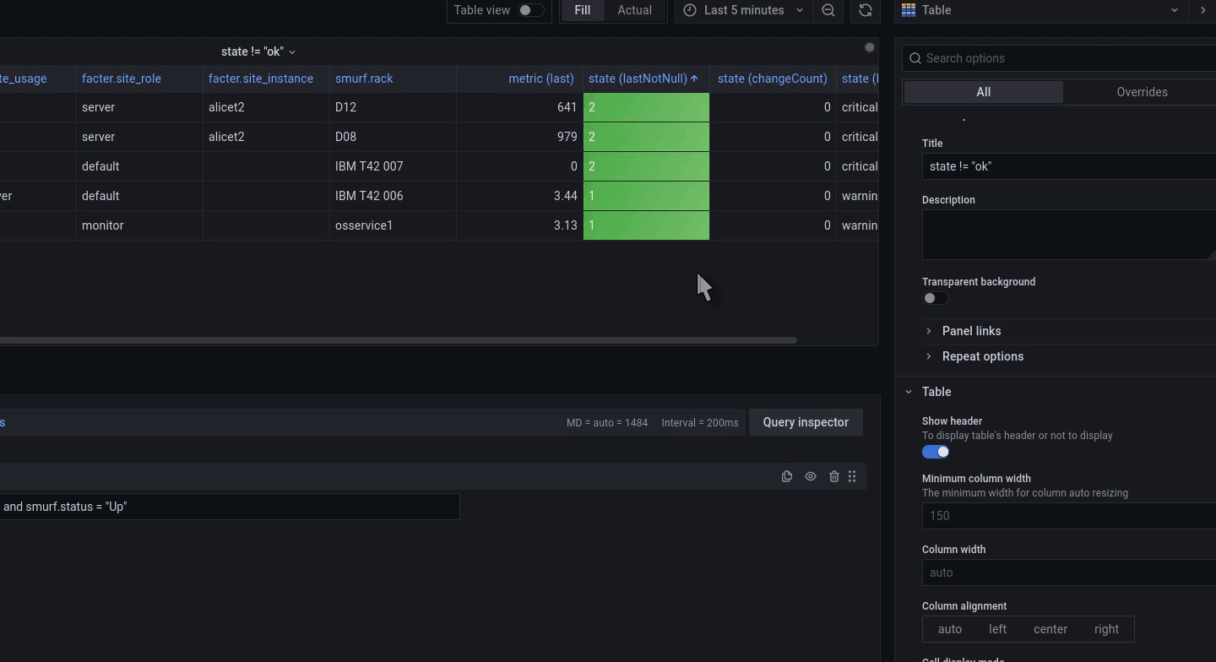Click the search icon in Search options
The image size is (1216, 662).
pyautogui.click(x=915, y=58)
